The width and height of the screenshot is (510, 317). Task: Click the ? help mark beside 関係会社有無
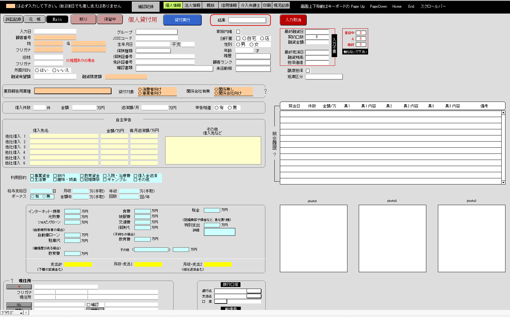266,91
